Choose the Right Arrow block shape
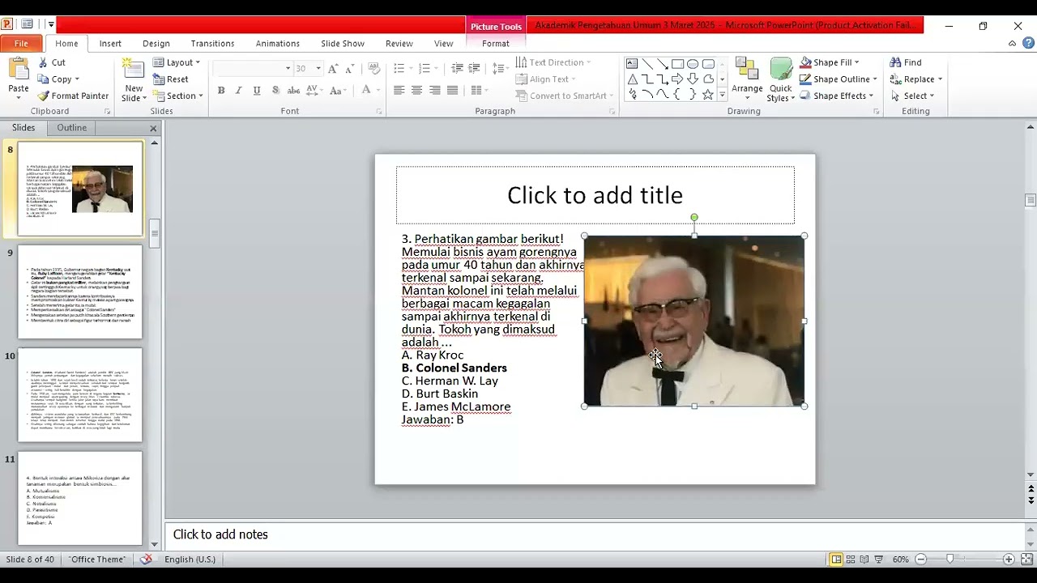 pyautogui.click(x=677, y=79)
